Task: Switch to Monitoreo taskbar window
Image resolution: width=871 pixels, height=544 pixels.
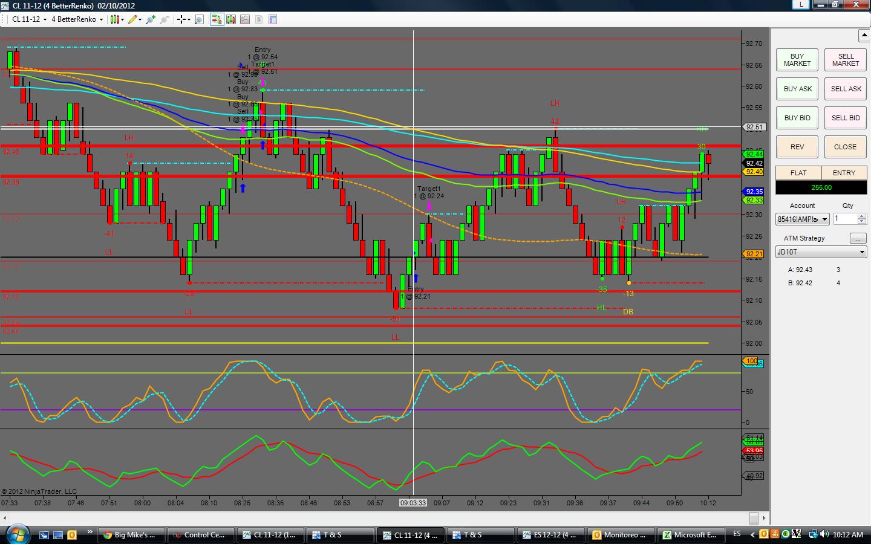Action: 621,535
